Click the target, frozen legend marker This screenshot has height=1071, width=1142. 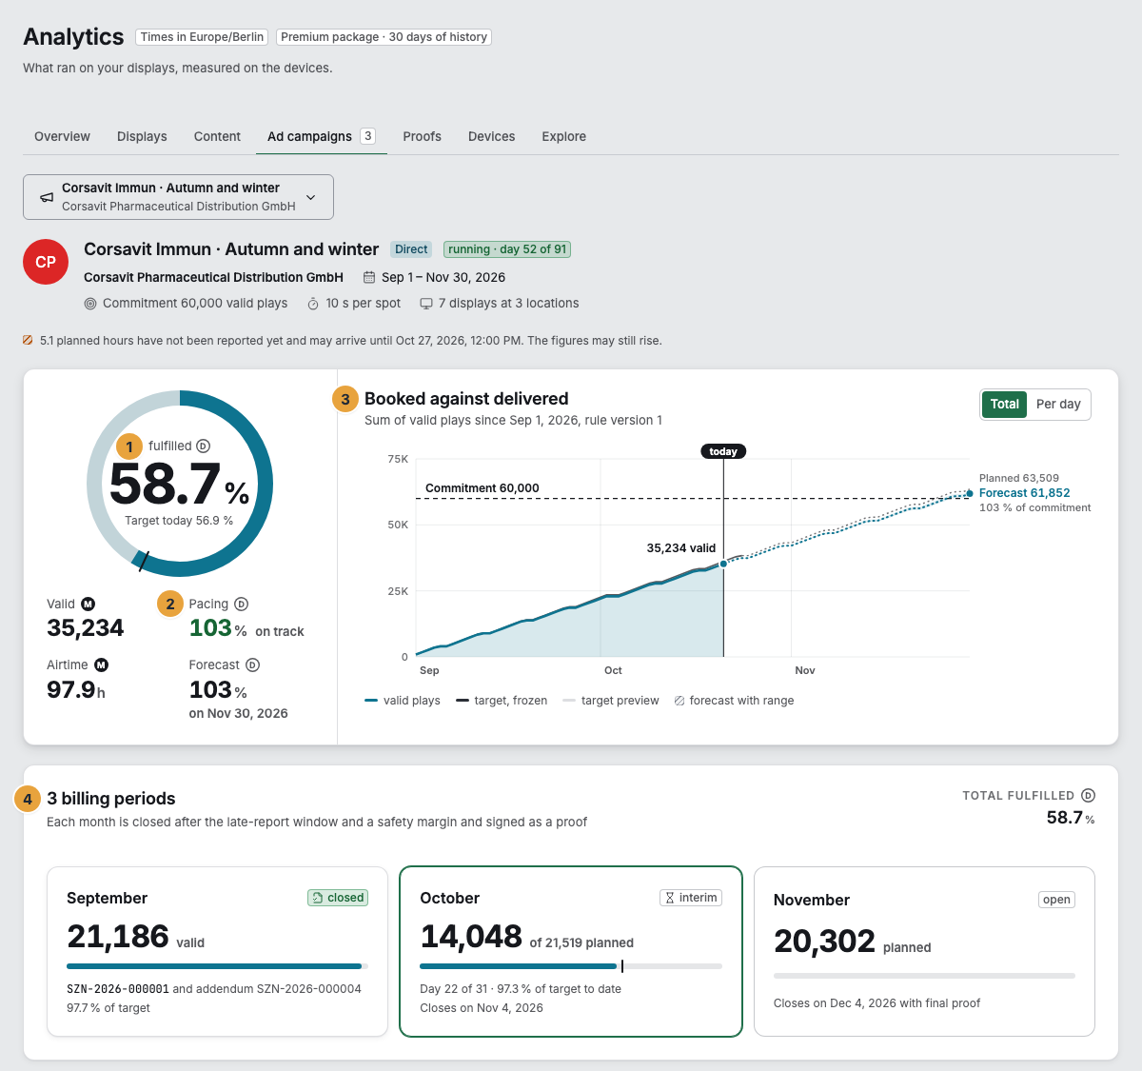pos(463,701)
